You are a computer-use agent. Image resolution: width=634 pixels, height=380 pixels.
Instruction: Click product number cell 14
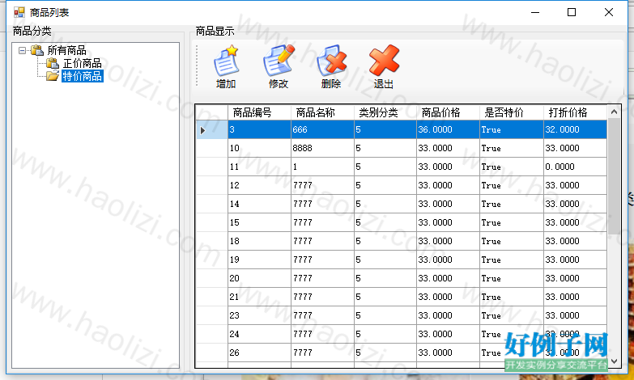point(260,204)
